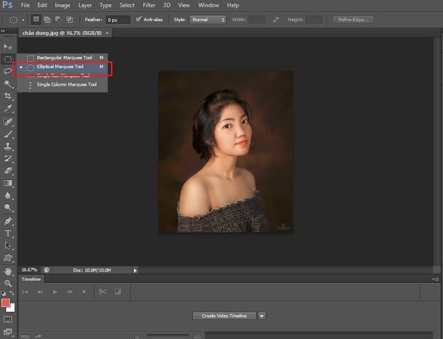
Task: Open the Filter menu
Action: [149, 5]
